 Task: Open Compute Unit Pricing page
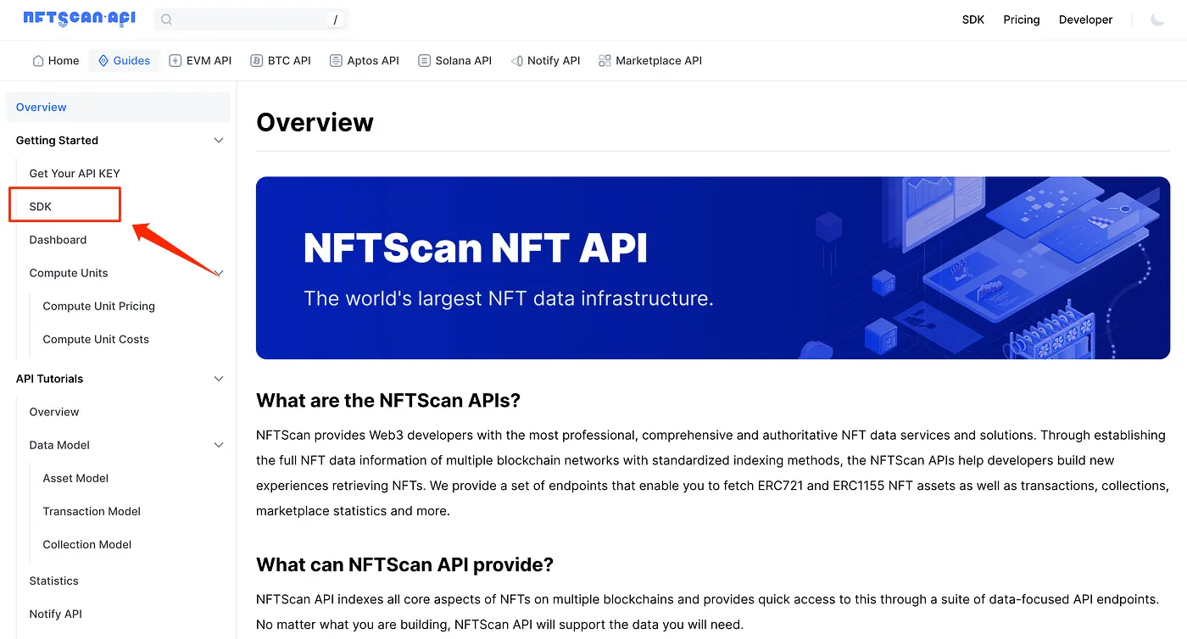99,306
